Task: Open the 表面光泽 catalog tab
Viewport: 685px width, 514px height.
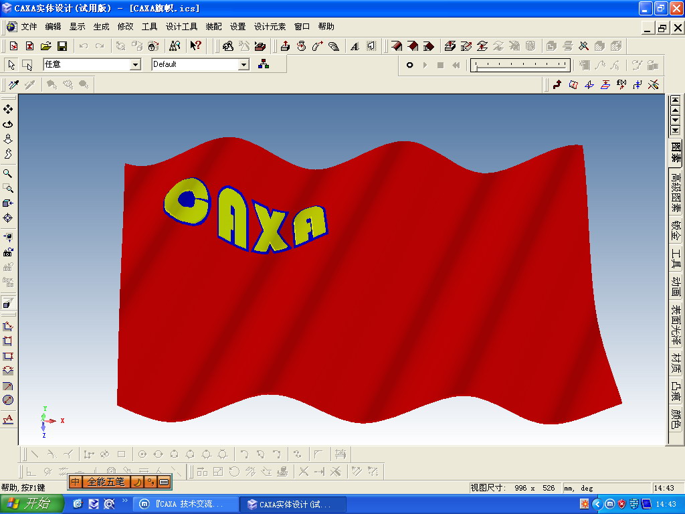Action: click(x=676, y=325)
